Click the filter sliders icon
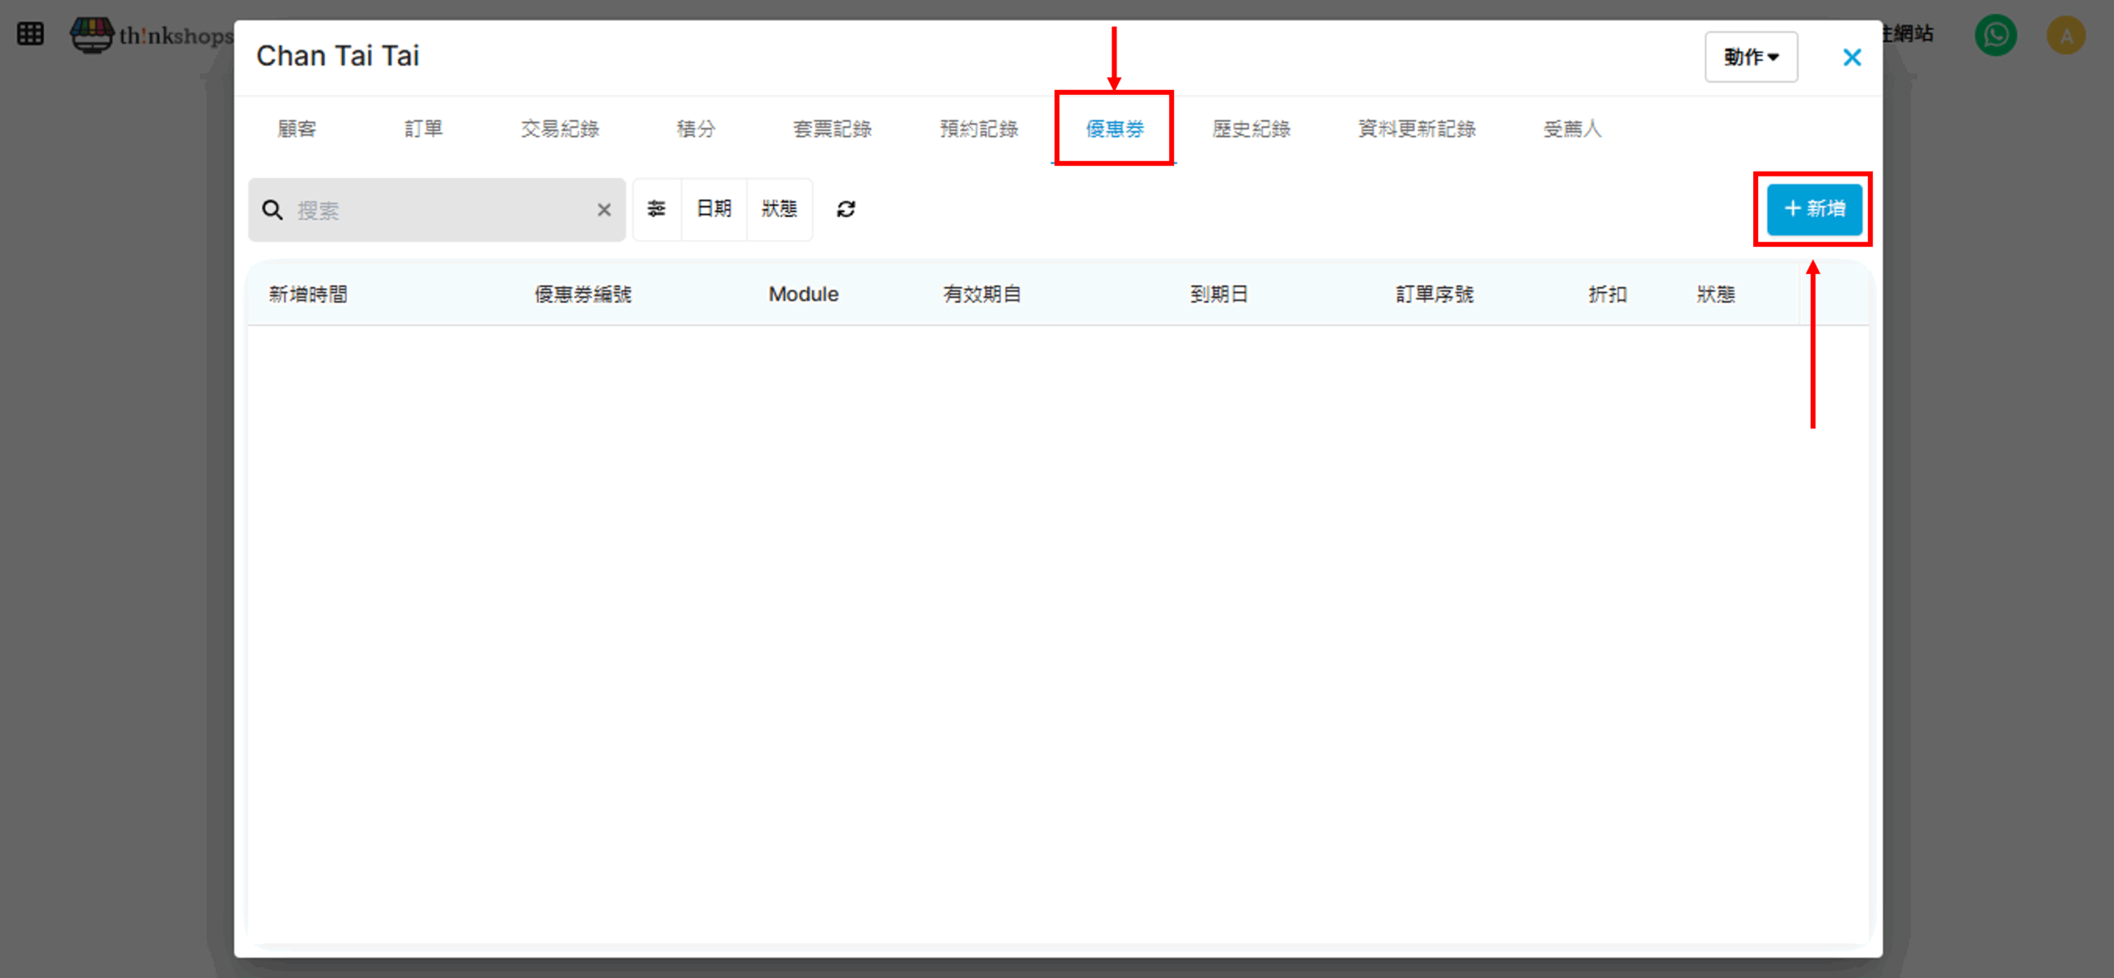The width and height of the screenshot is (2114, 978). click(656, 209)
